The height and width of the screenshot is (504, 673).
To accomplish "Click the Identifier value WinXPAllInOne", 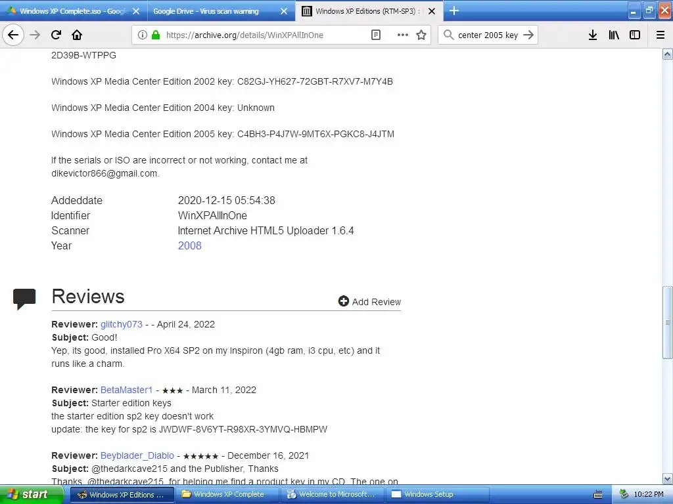I will point(212,215).
